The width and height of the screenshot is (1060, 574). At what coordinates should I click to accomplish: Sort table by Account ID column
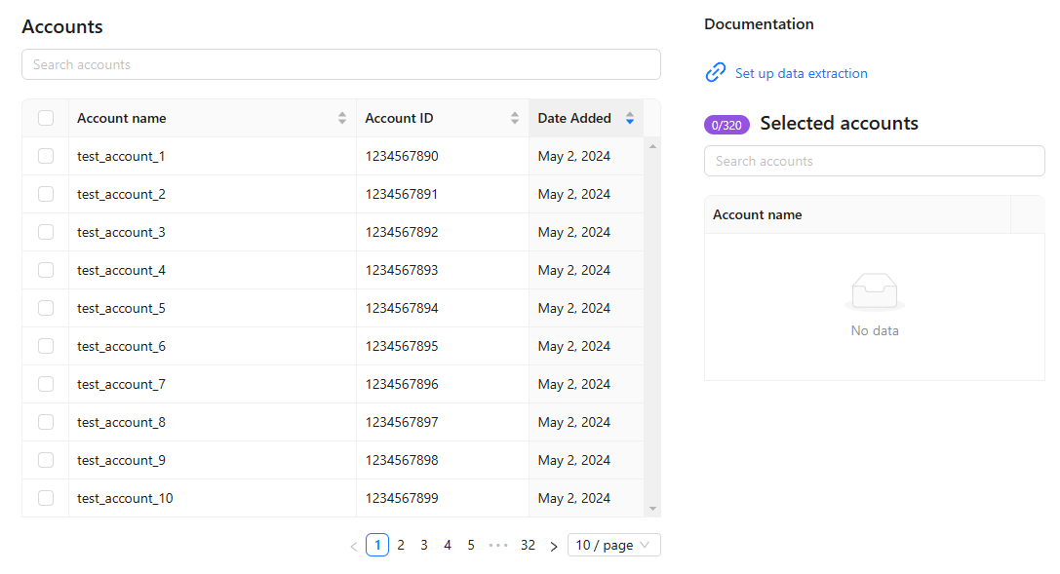(514, 118)
